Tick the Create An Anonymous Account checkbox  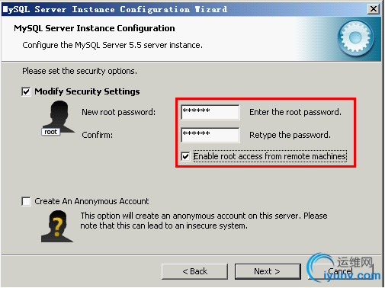click(x=26, y=201)
